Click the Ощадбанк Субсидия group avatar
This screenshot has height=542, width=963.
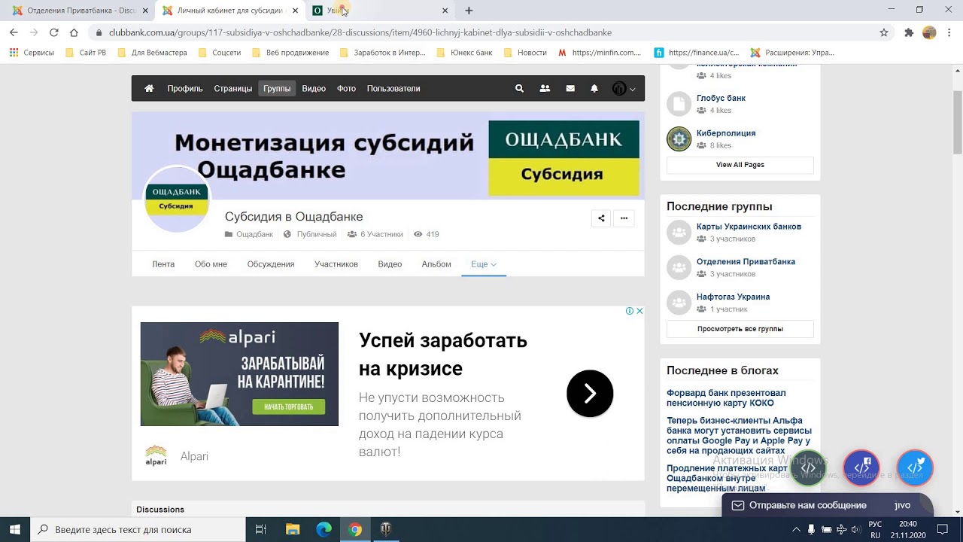[177, 199]
